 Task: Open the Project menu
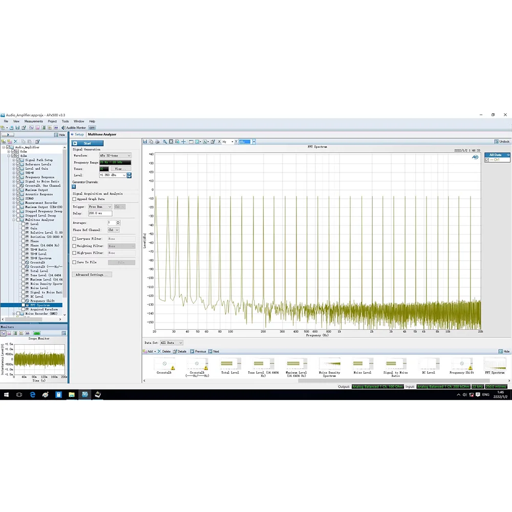pyautogui.click(x=52, y=121)
